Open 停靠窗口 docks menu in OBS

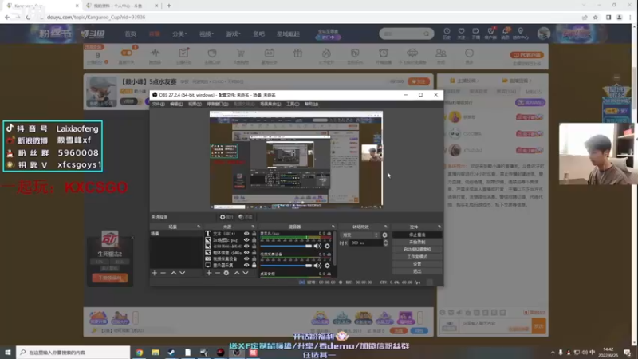217,105
